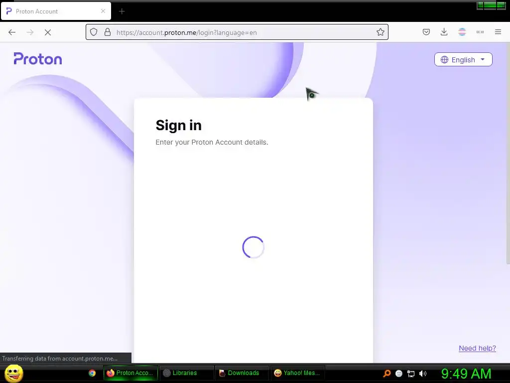Open the Firefox downloads panel icon
510x383 pixels.
(x=444, y=32)
